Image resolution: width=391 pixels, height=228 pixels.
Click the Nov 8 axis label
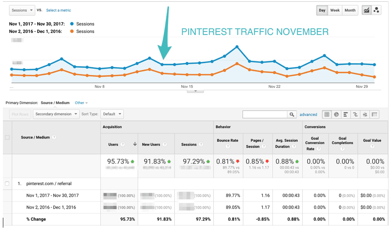[x=99, y=87]
